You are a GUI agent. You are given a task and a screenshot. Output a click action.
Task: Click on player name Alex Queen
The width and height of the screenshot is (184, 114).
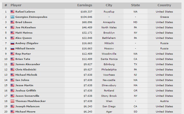[x=23, y=38]
